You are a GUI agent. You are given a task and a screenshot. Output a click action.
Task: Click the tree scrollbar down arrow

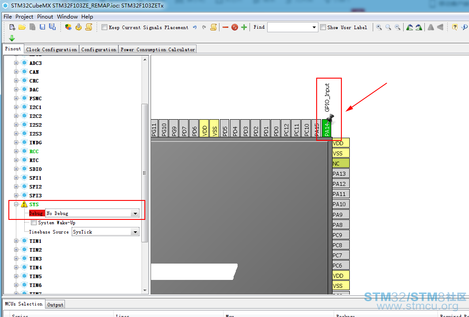point(145,290)
